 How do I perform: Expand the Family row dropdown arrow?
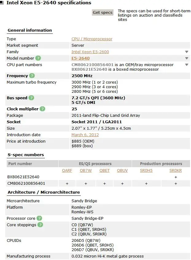tap(186, 52)
